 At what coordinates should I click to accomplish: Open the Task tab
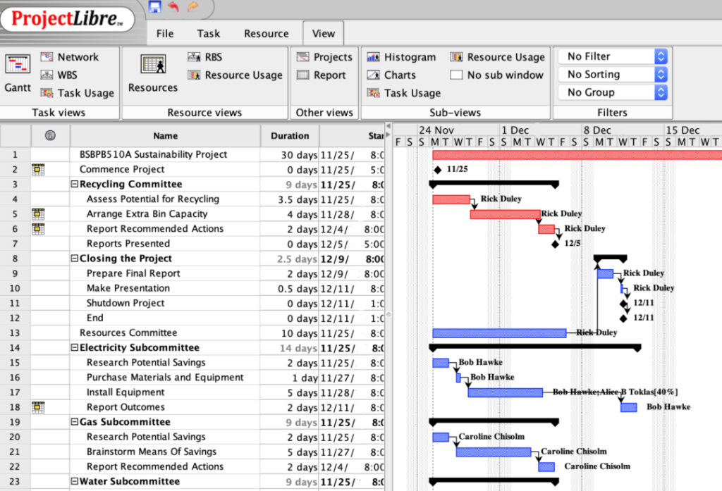209,34
